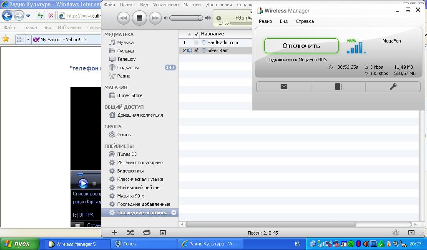Stop playback in iTunes
The height and width of the screenshot is (250, 427).
click(x=139, y=18)
